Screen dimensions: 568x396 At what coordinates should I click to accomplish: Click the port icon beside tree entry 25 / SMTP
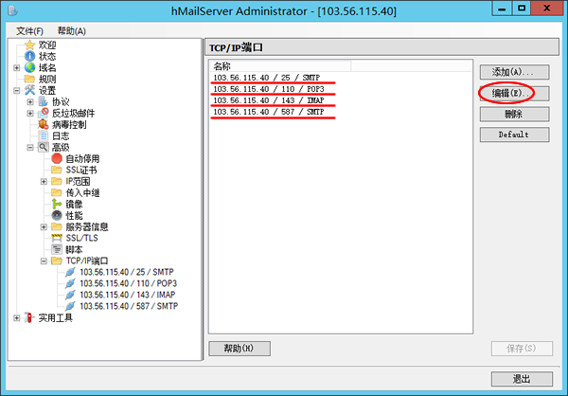70,272
